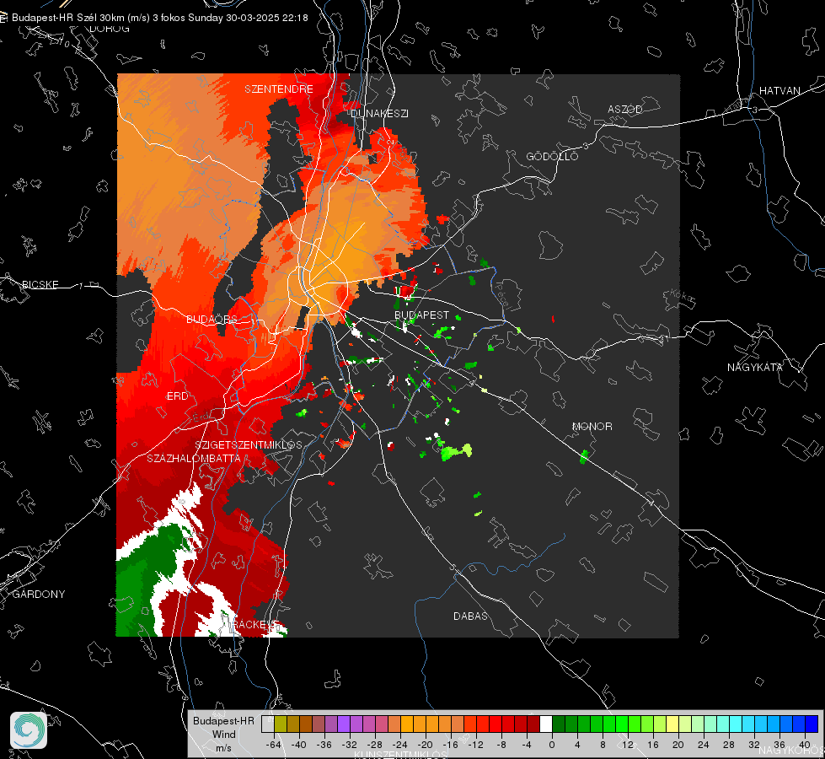Screen dimensions: 825x759
Task: Click the 'GÖDÖLLO' map label
Action: pos(552,156)
